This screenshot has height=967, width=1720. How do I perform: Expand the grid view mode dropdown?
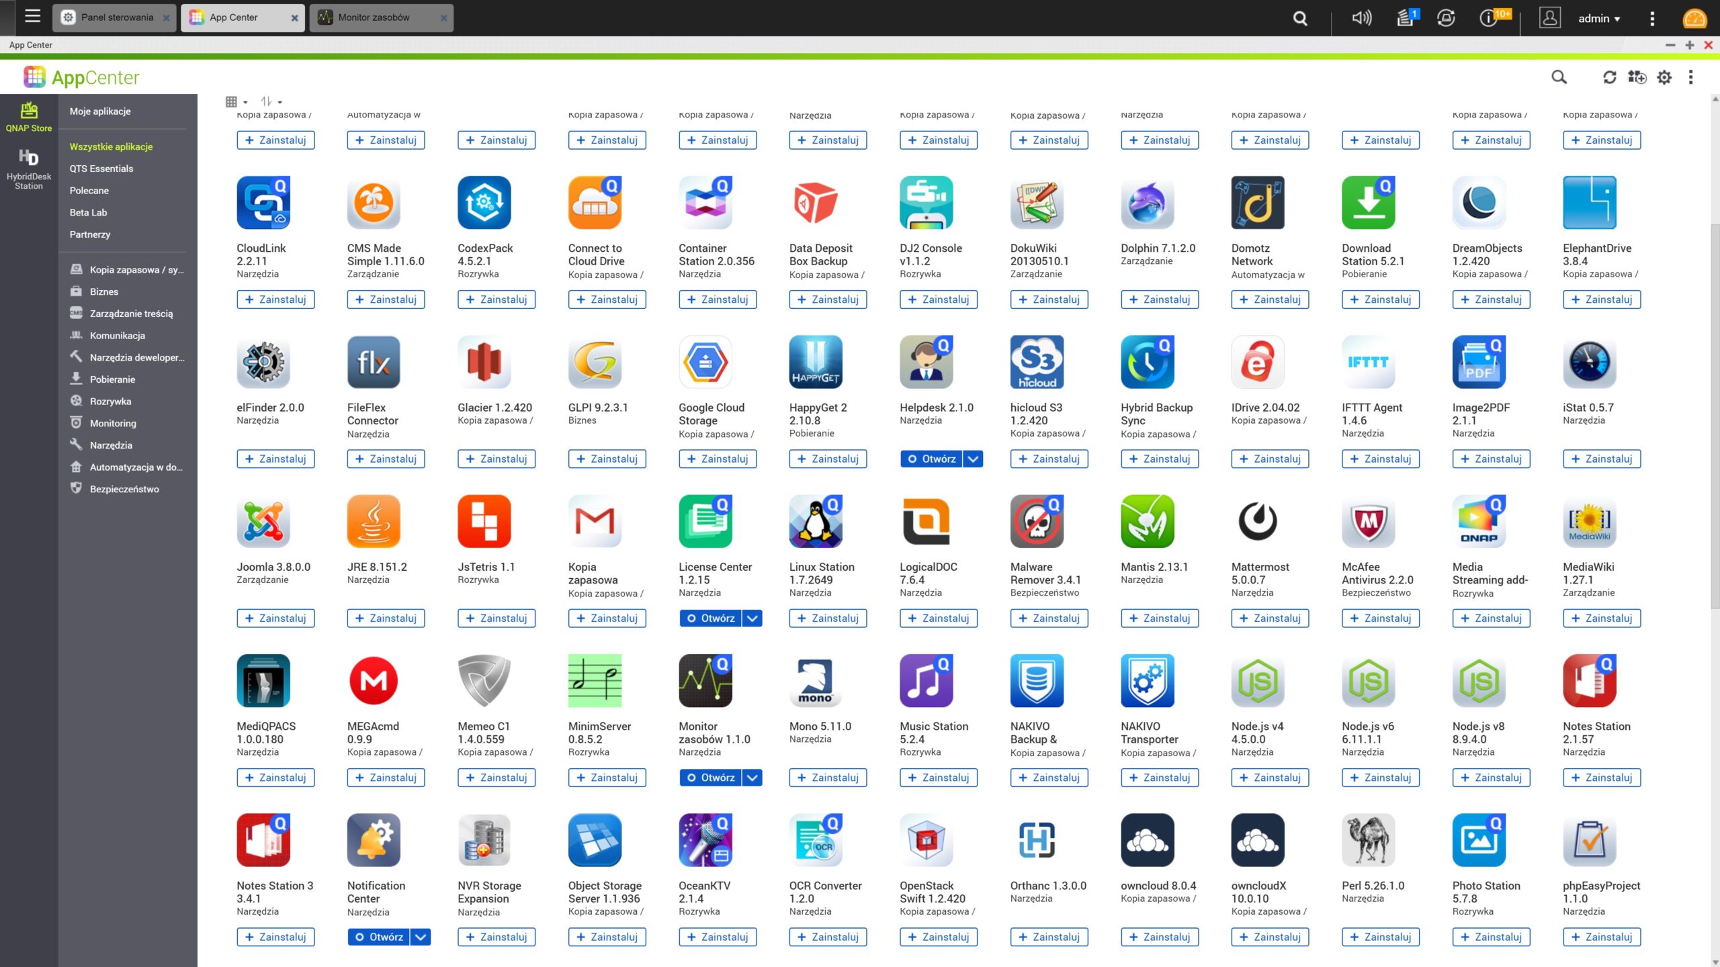(x=236, y=102)
